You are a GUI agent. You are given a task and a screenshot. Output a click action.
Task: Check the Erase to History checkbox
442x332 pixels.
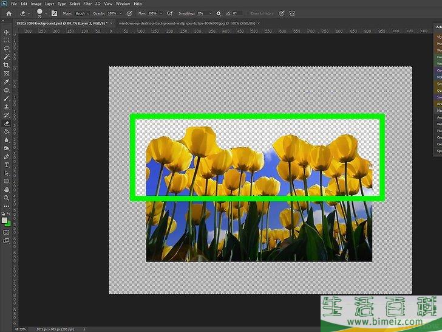pos(249,13)
